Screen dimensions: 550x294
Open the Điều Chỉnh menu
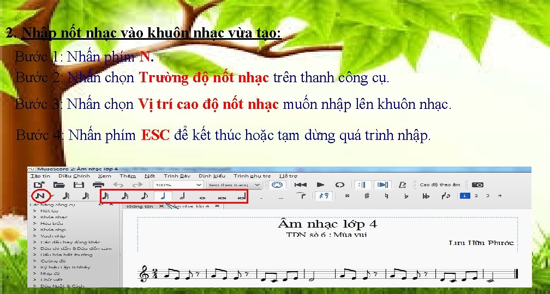(x=74, y=176)
